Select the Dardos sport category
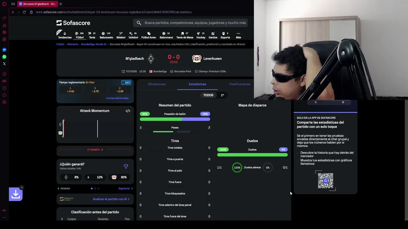The height and width of the screenshot is (229, 408). click(x=213, y=35)
